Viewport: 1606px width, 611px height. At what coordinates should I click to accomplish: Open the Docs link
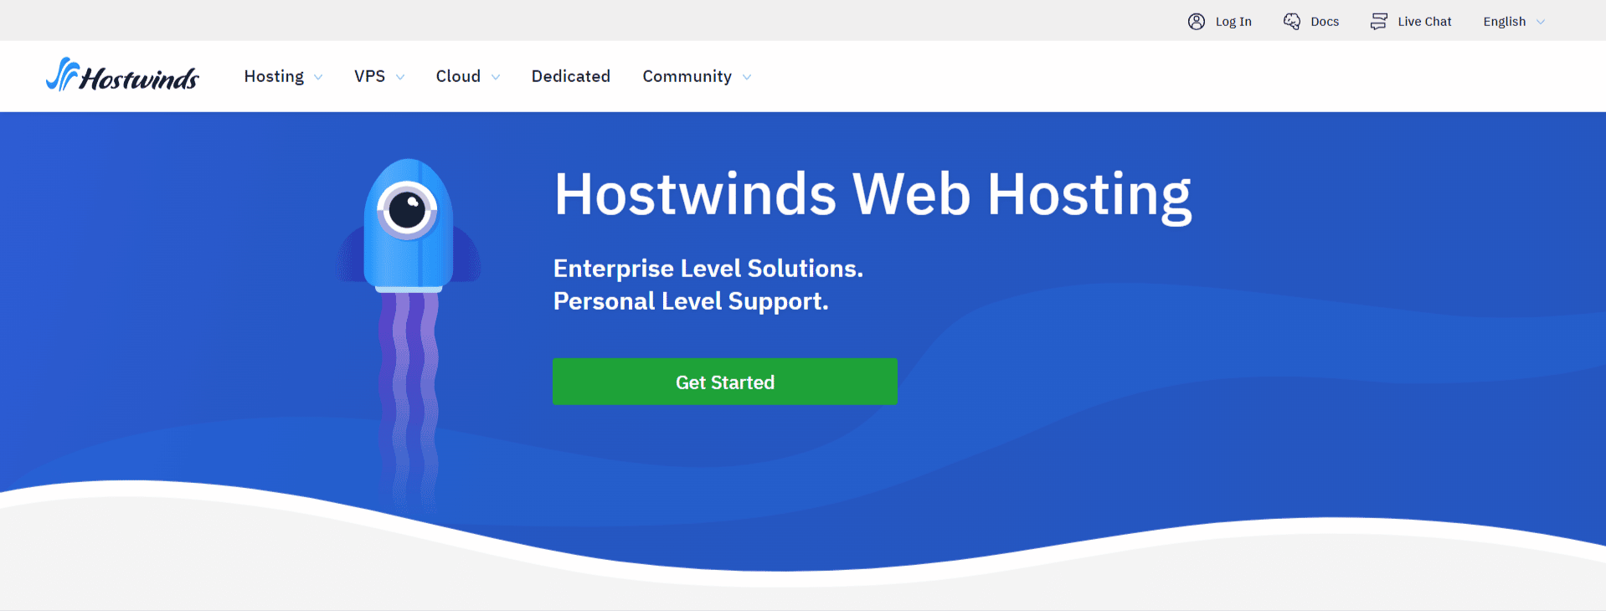(x=1325, y=22)
